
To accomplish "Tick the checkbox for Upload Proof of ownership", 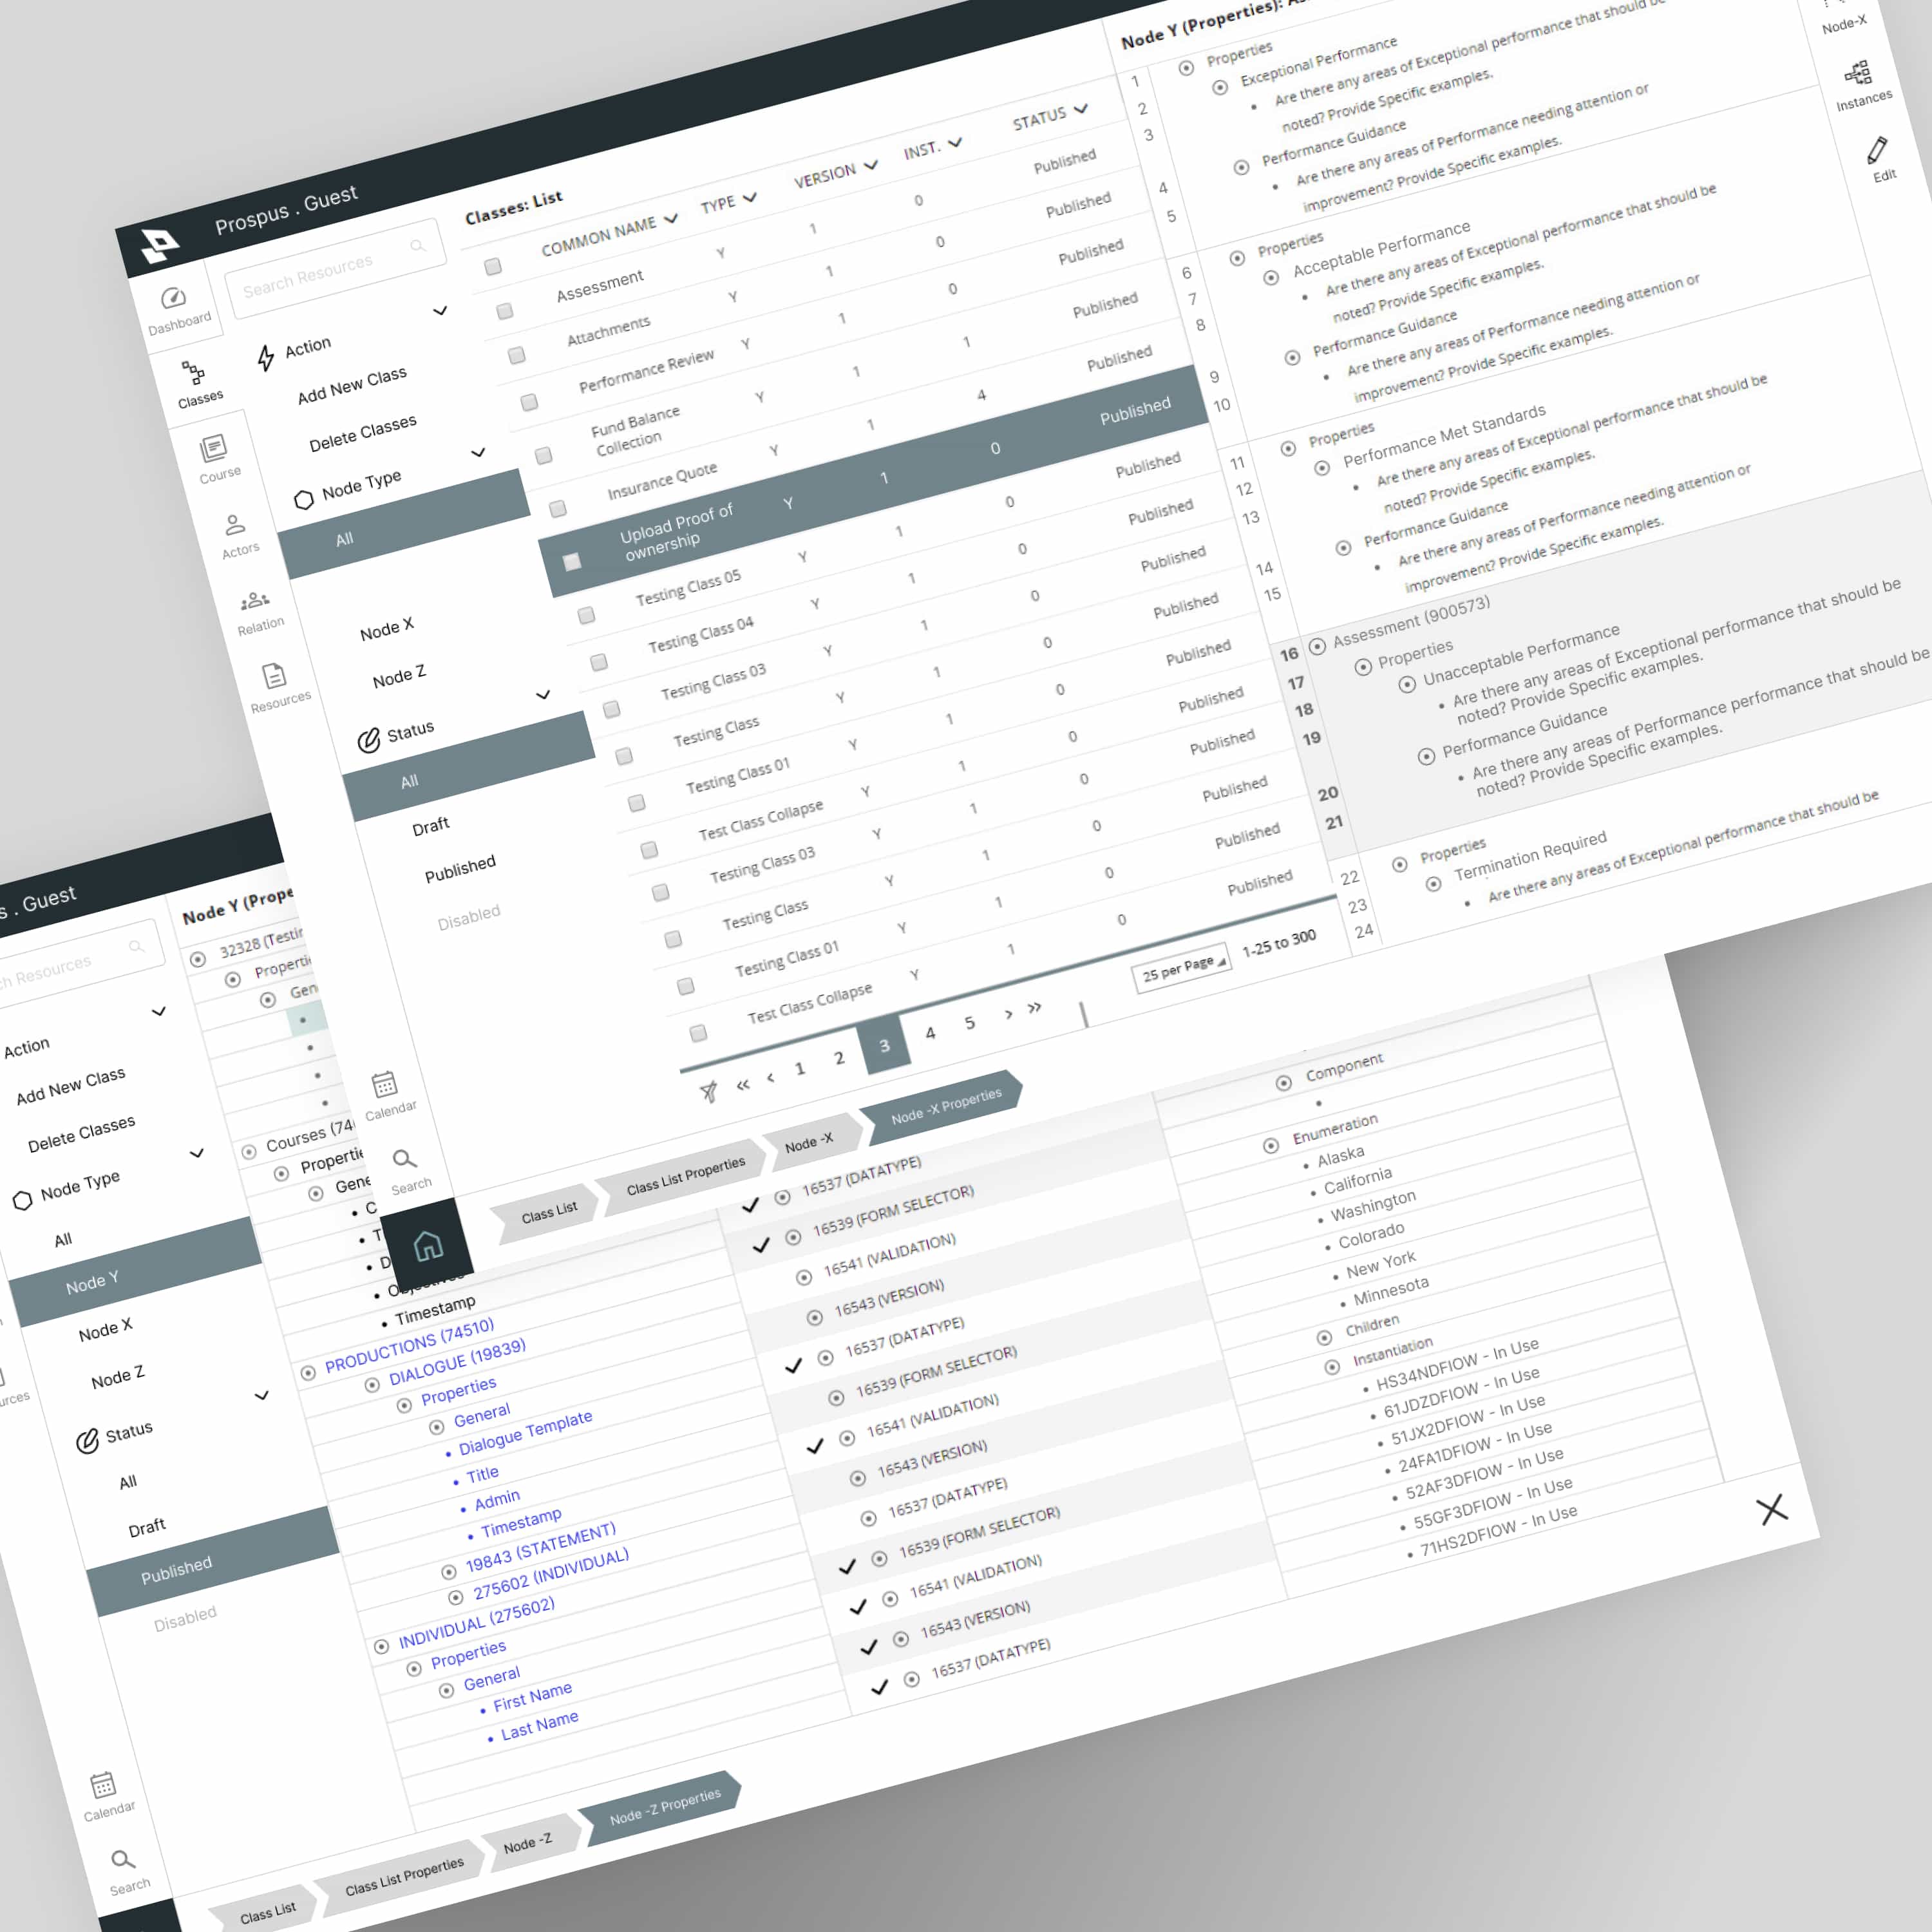I will pyautogui.click(x=571, y=561).
